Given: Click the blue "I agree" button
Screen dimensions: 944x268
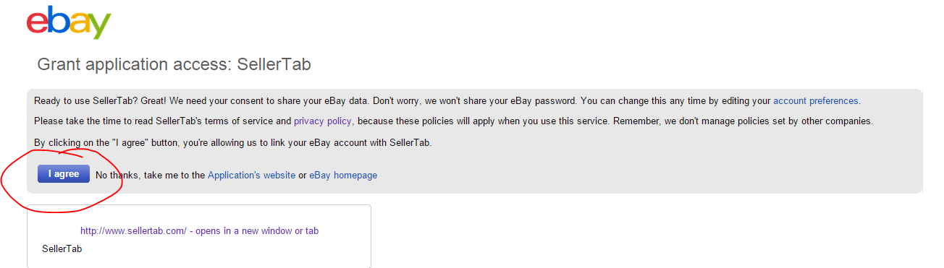Looking at the screenshot, I should [x=64, y=174].
